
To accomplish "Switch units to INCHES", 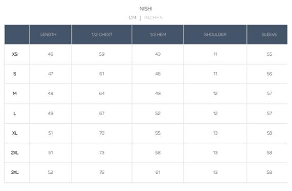I will click(x=153, y=18).
